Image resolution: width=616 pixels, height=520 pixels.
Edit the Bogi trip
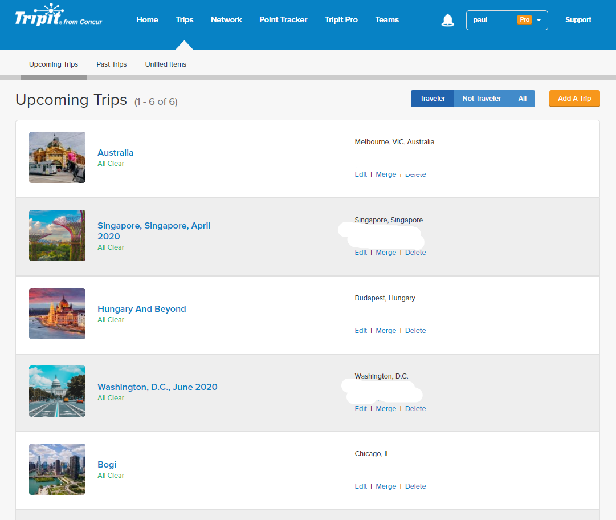pos(361,486)
